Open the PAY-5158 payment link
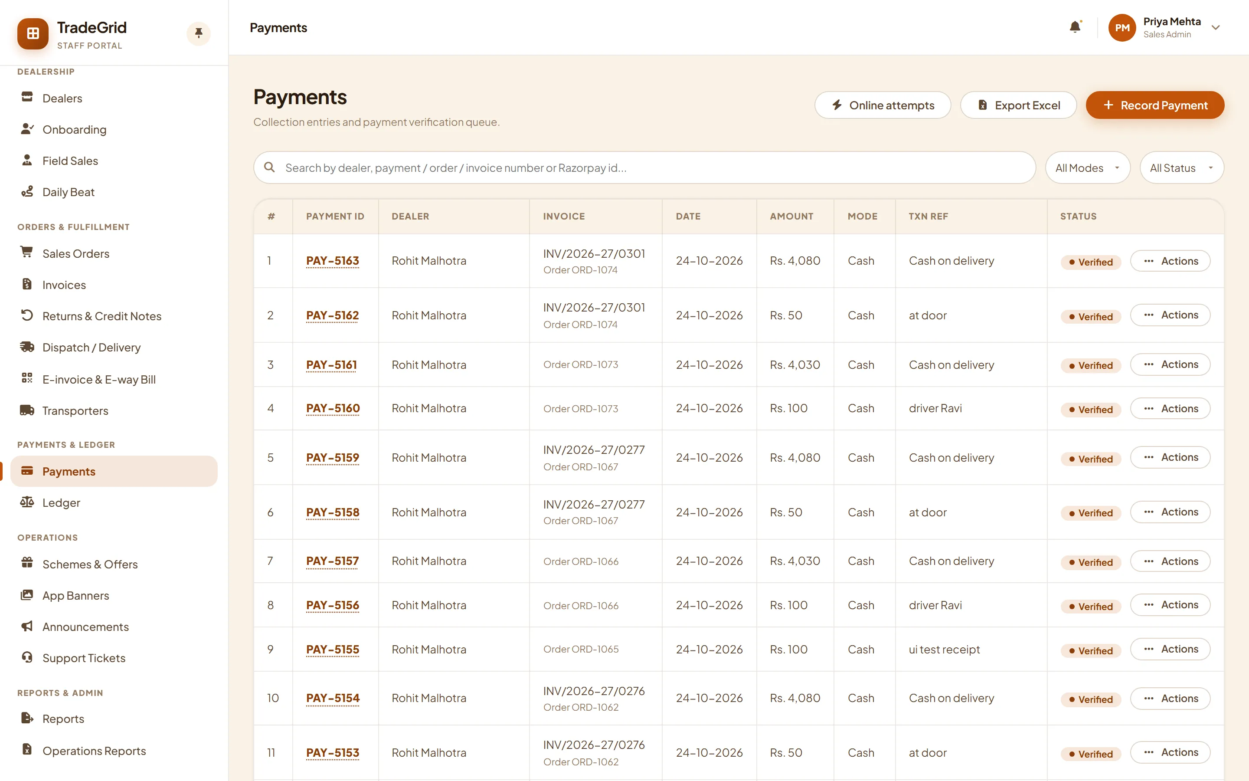1249x781 pixels. pyautogui.click(x=332, y=512)
